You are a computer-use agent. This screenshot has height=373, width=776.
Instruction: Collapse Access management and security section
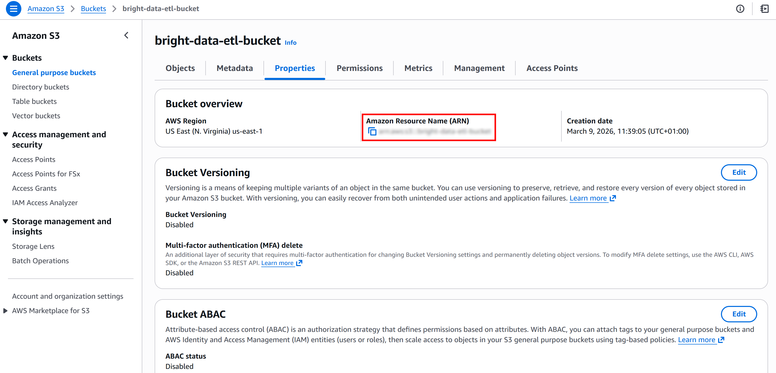coord(5,134)
